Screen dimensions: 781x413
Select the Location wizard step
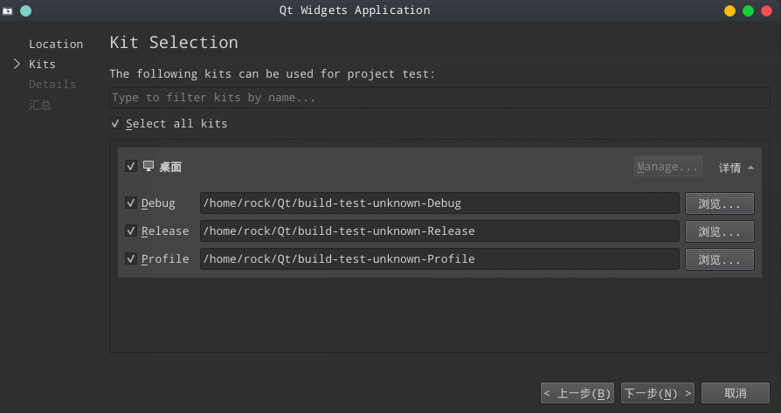pyautogui.click(x=56, y=45)
